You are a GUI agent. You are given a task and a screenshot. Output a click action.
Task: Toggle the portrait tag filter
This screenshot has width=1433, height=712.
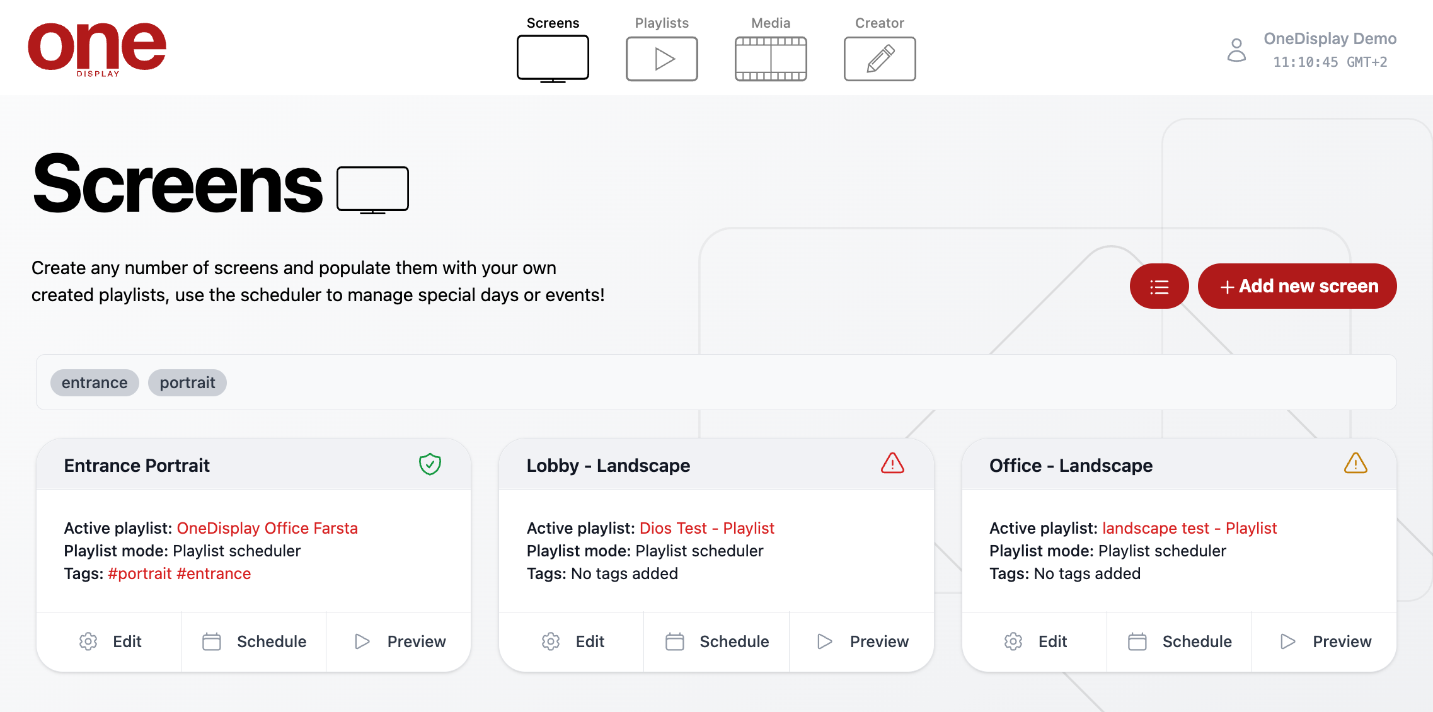[x=187, y=382]
